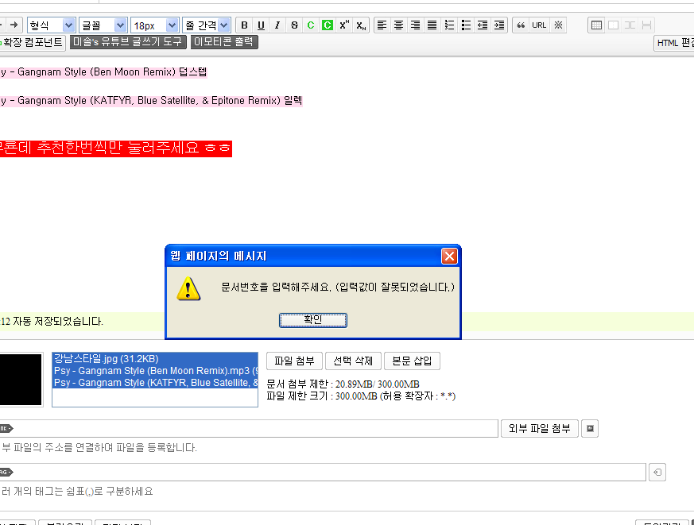This screenshot has height=525, width=694.
Task: Increase indent of paragraph
Action: (499, 25)
